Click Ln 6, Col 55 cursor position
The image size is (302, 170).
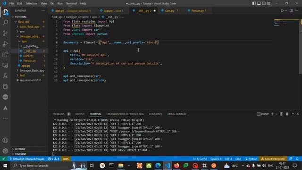point(200,159)
